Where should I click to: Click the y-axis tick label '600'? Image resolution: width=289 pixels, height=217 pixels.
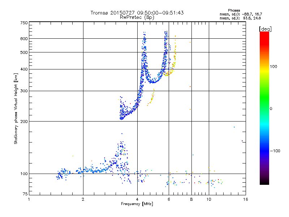pos(24,39)
